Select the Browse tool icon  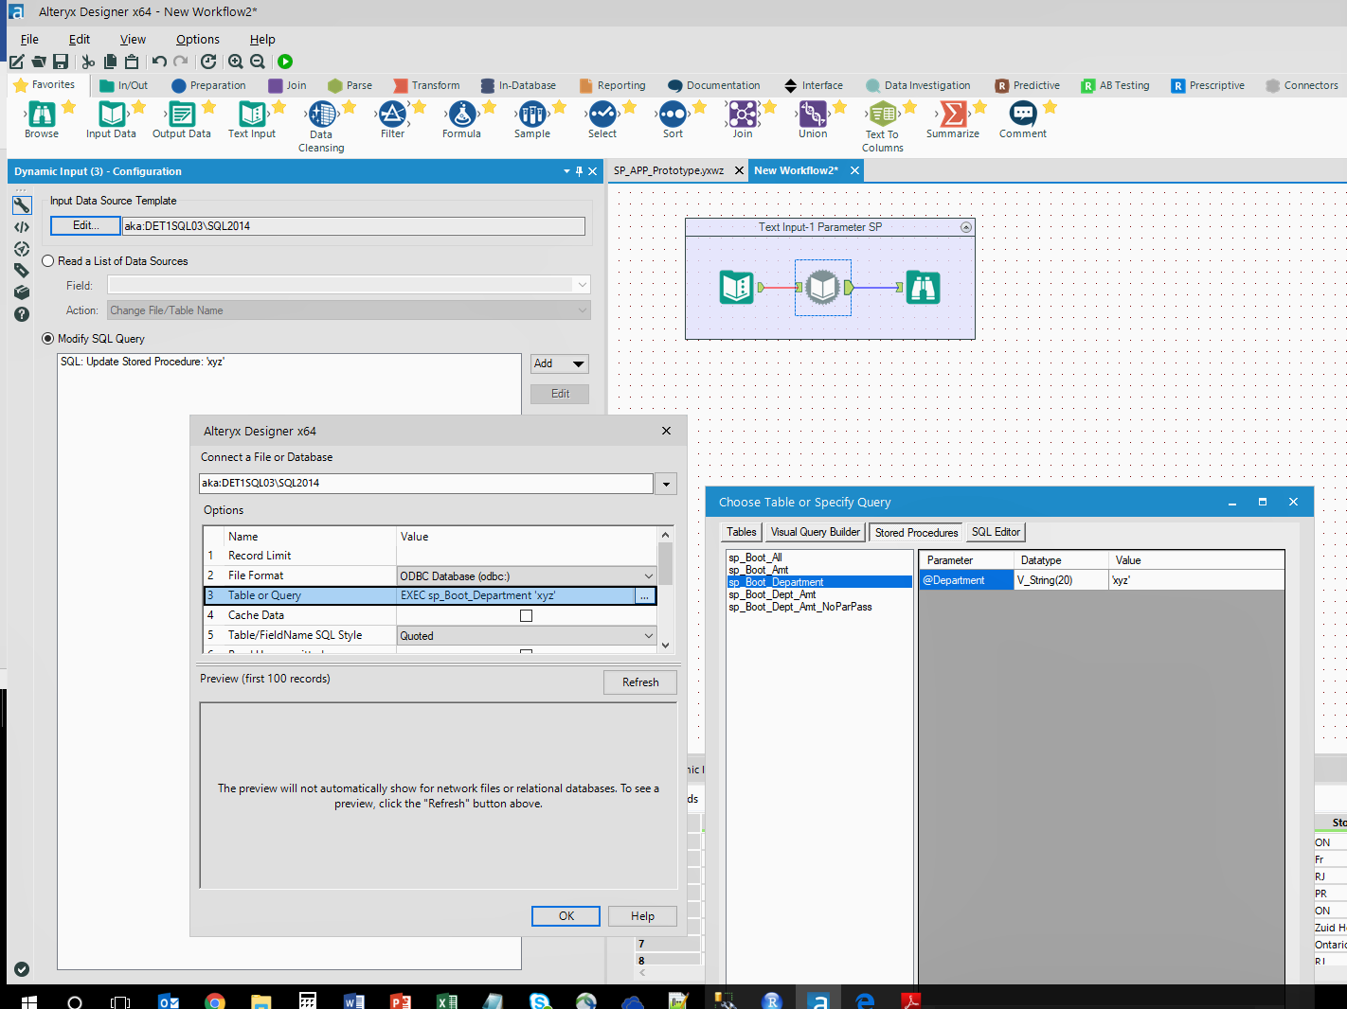pyautogui.click(x=42, y=115)
